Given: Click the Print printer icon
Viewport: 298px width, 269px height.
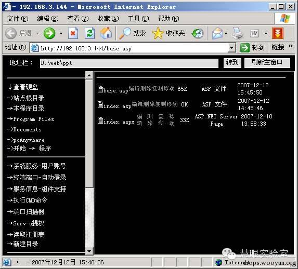Looking at the screenshot, I should (237, 33).
